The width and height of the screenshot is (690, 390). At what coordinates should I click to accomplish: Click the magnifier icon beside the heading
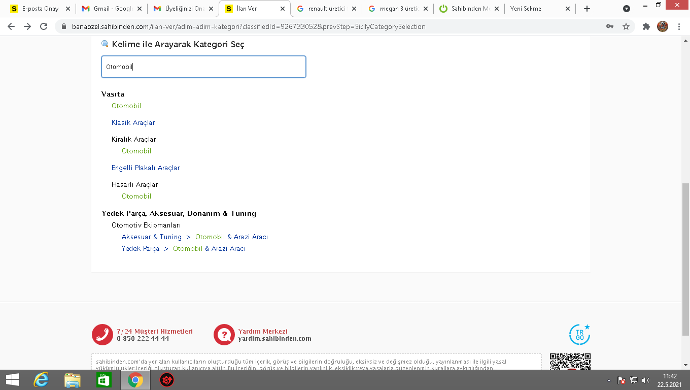[105, 44]
